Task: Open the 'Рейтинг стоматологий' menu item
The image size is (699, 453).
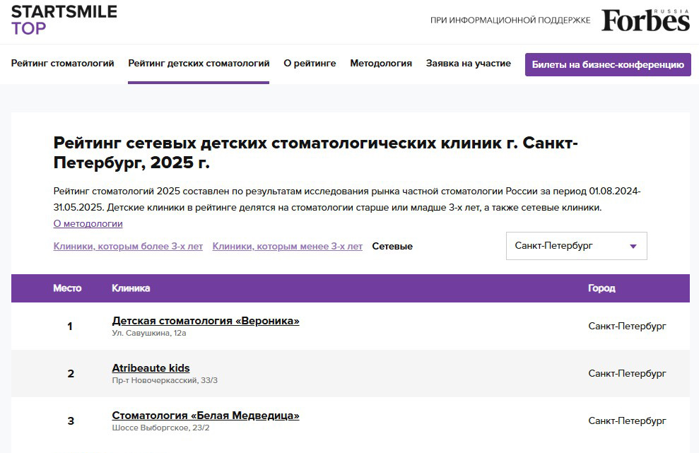Action: click(x=62, y=64)
